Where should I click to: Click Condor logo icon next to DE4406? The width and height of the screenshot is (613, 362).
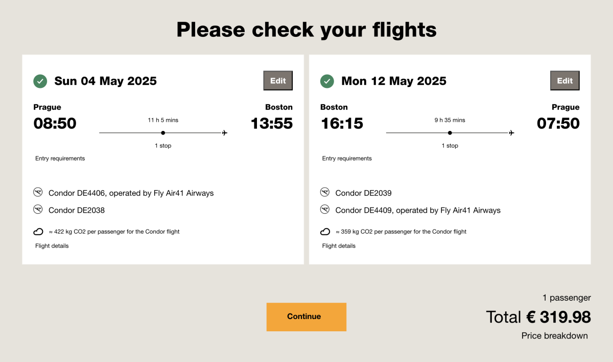pyautogui.click(x=38, y=193)
